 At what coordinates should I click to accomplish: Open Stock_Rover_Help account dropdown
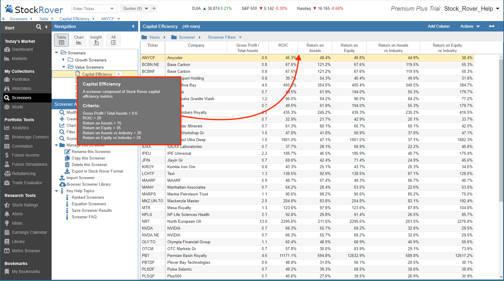coord(471,9)
